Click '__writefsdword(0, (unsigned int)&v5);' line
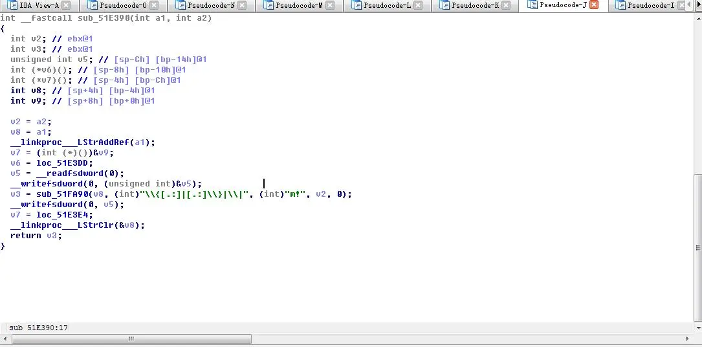Viewport: 702px width, 347px height. tap(105, 184)
